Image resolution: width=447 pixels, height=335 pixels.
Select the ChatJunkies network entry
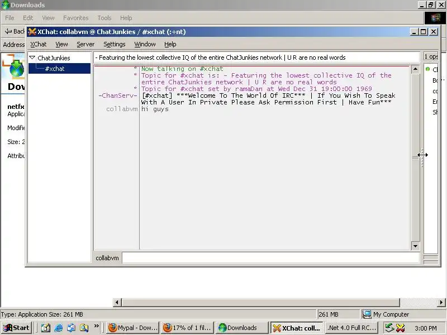tap(54, 58)
